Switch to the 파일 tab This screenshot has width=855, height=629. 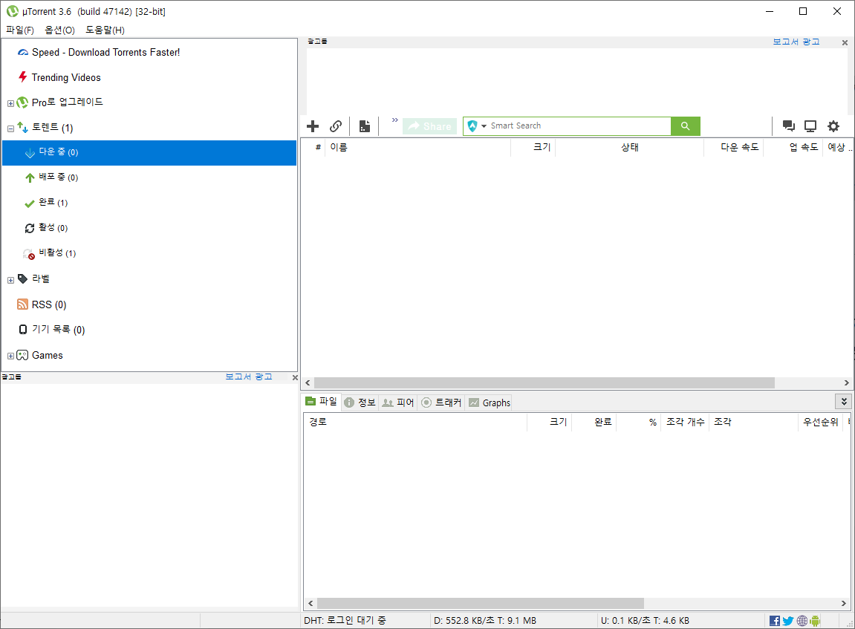322,402
